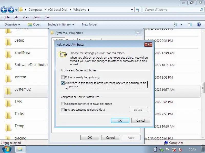Select the Temp folder icon
Image resolution: width=205 pixels, height=153 pixels.
(x=8, y=127)
